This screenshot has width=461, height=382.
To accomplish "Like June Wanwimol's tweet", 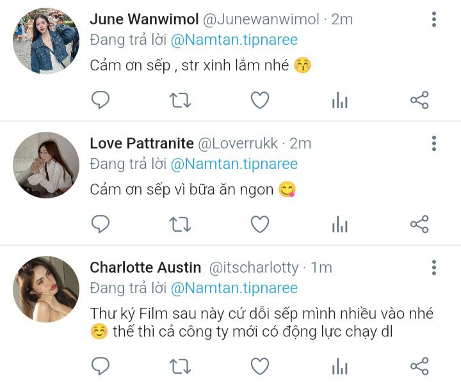I will point(260,100).
